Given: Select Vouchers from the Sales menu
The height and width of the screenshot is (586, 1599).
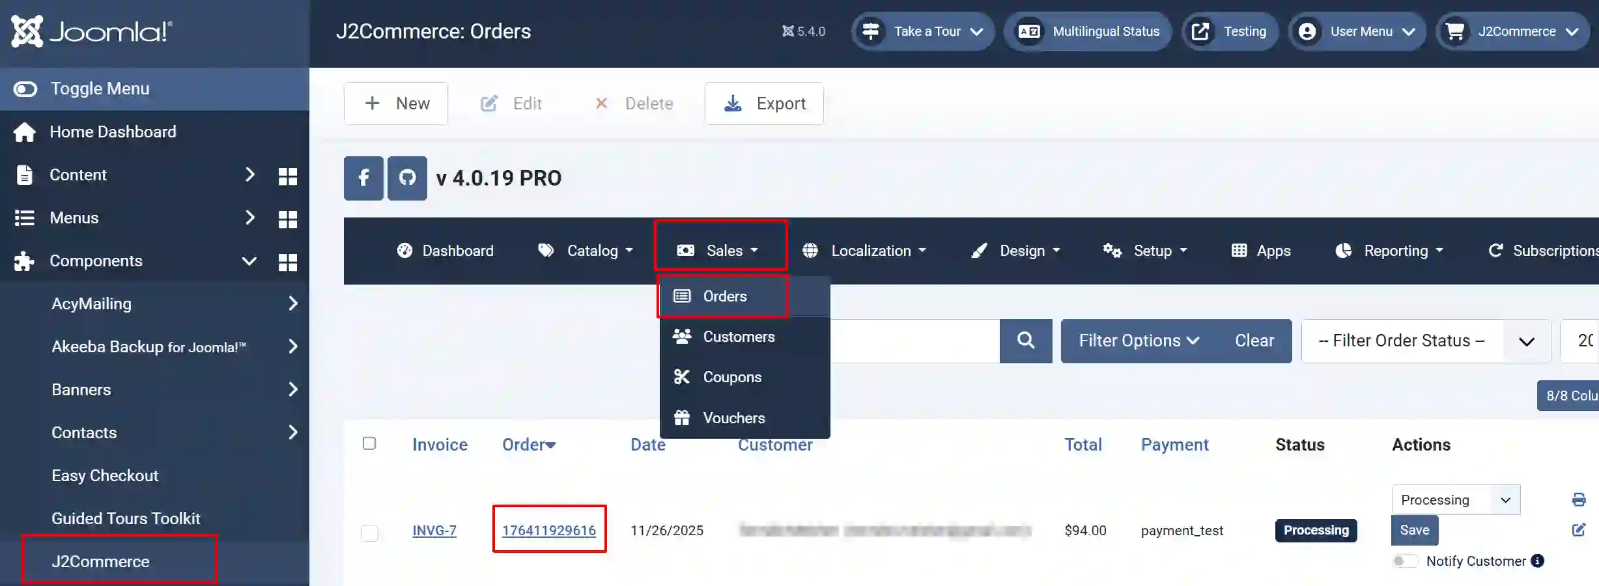Looking at the screenshot, I should click(744, 418).
